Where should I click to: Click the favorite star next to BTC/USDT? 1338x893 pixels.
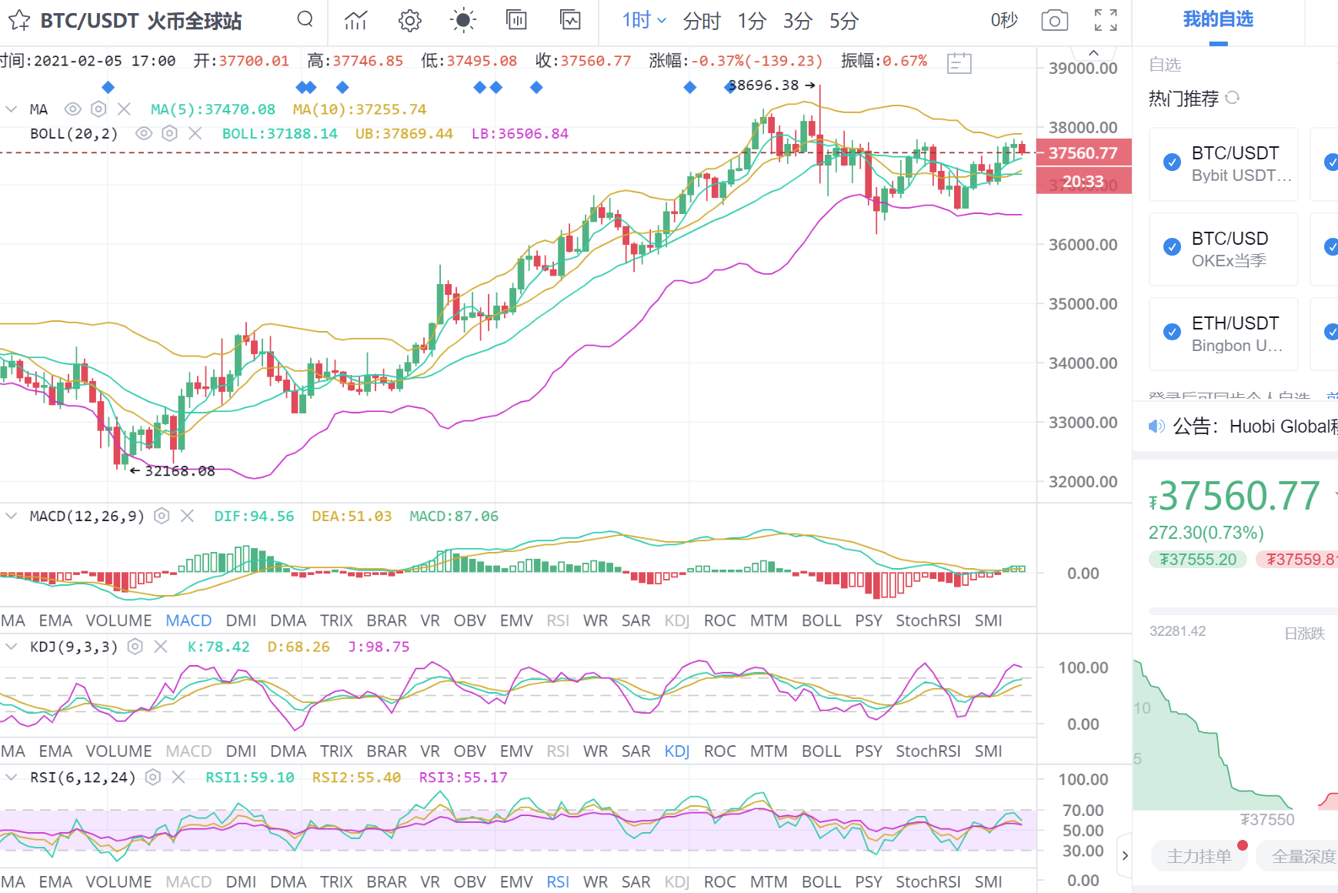(19, 21)
